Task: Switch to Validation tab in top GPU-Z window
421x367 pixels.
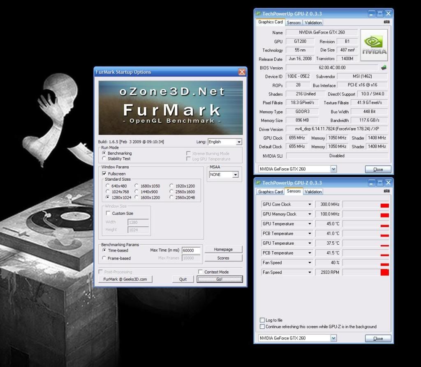Action: pos(313,23)
